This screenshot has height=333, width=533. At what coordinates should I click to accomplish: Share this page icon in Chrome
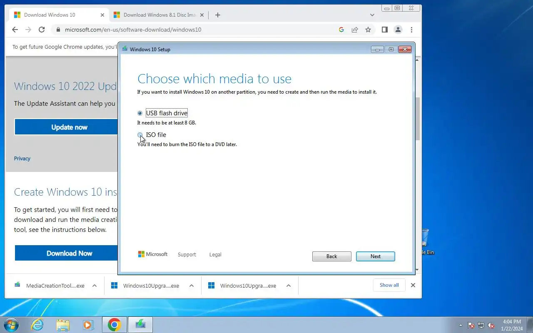coord(355,30)
